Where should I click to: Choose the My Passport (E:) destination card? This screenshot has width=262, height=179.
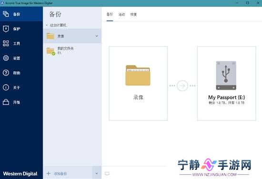click(x=226, y=83)
